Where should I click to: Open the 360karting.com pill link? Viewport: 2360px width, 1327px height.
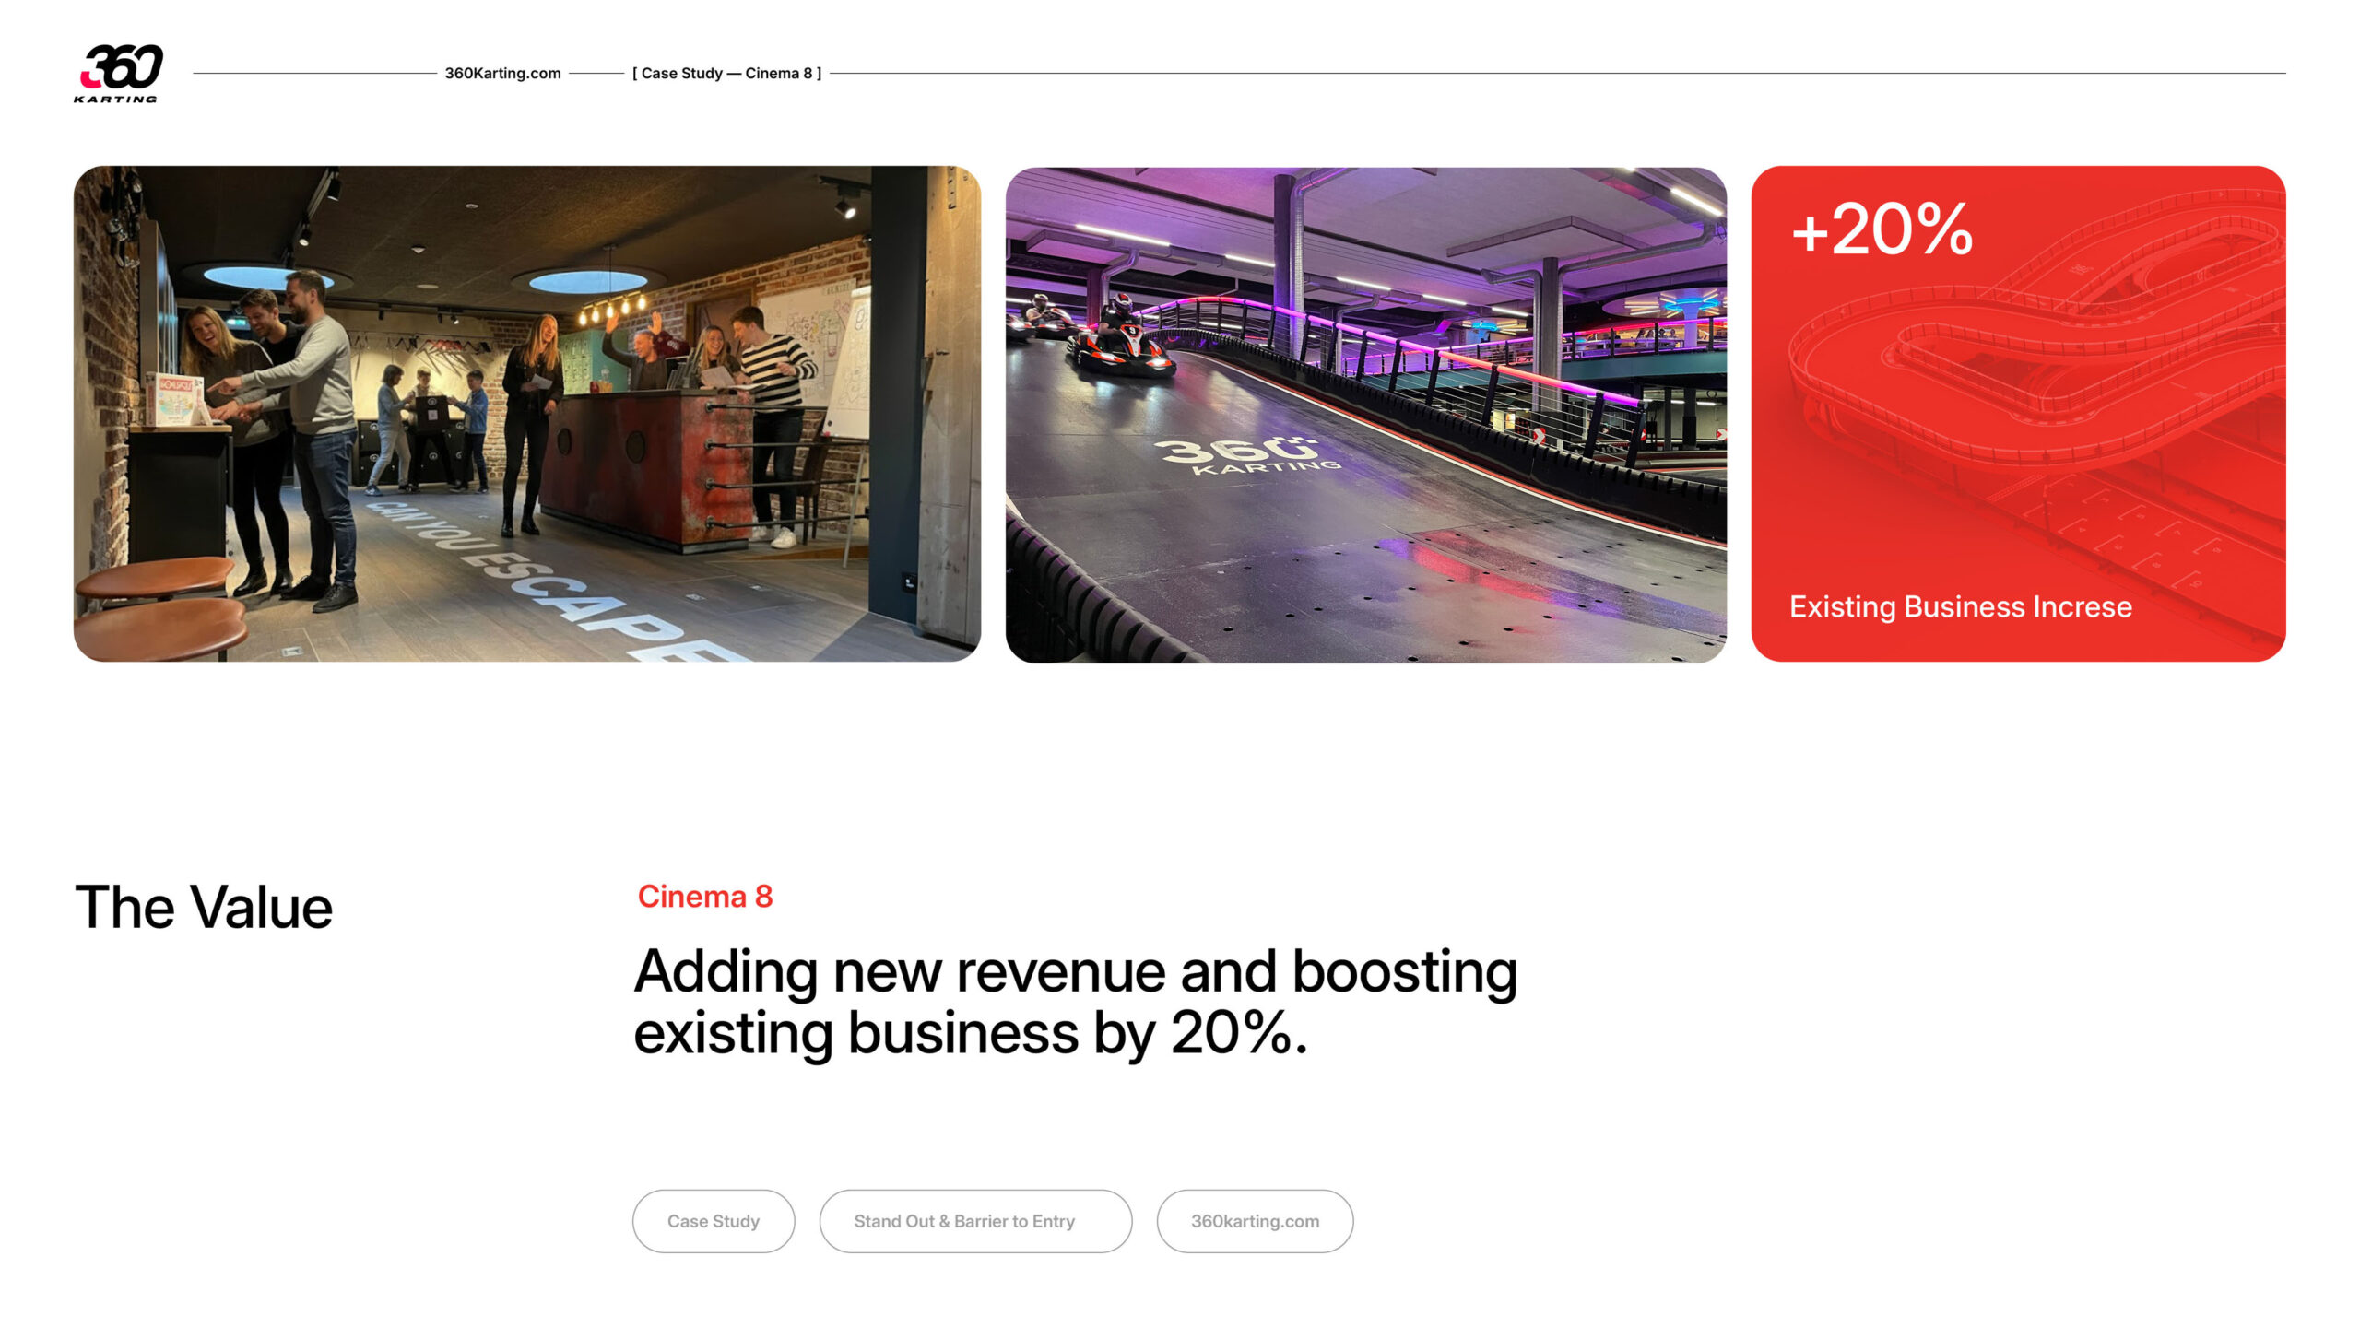pyautogui.click(x=1255, y=1221)
